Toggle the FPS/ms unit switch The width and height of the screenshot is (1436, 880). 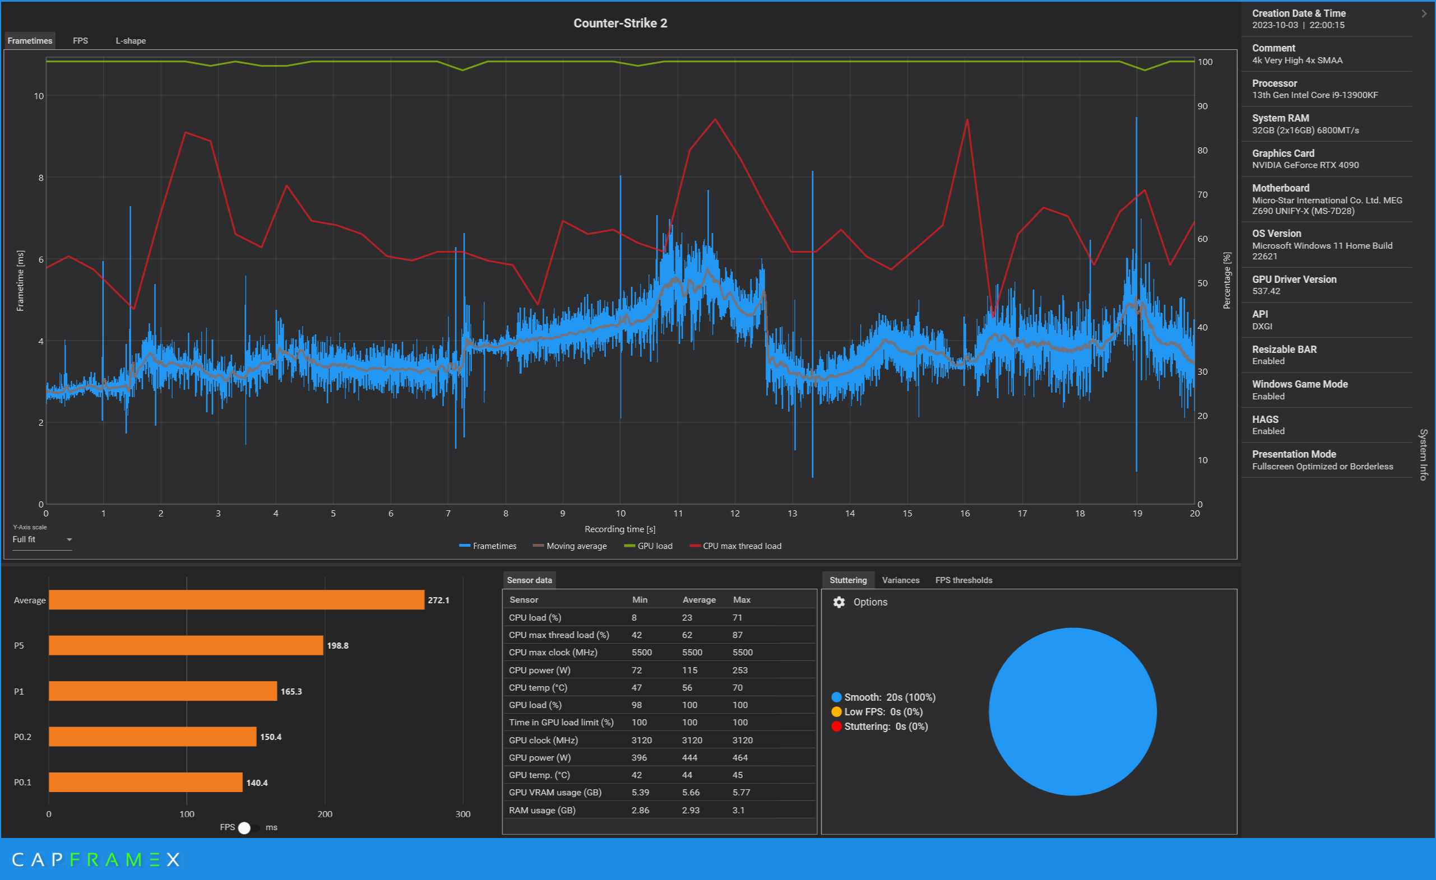click(249, 827)
